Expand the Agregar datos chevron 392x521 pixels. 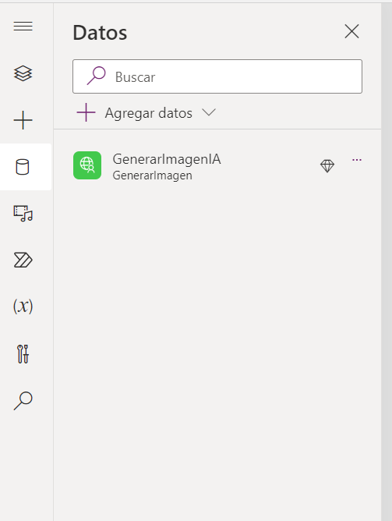(x=209, y=112)
